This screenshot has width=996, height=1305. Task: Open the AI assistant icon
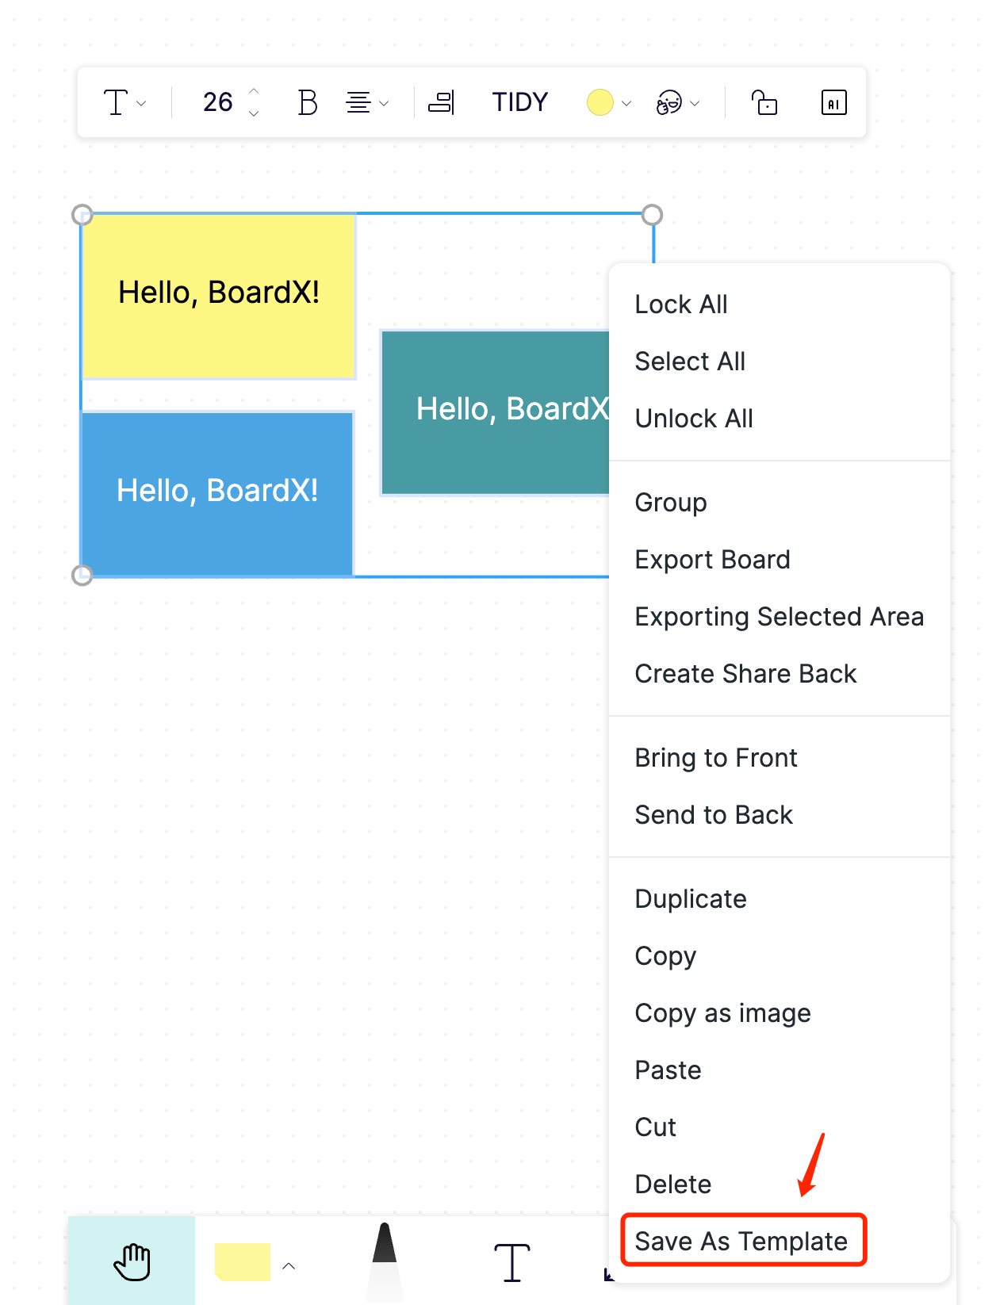pyautogui.click(x=833, y=102)
